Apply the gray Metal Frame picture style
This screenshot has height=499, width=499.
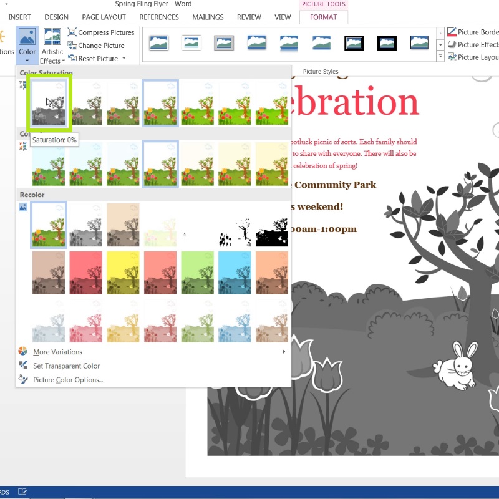224,43
